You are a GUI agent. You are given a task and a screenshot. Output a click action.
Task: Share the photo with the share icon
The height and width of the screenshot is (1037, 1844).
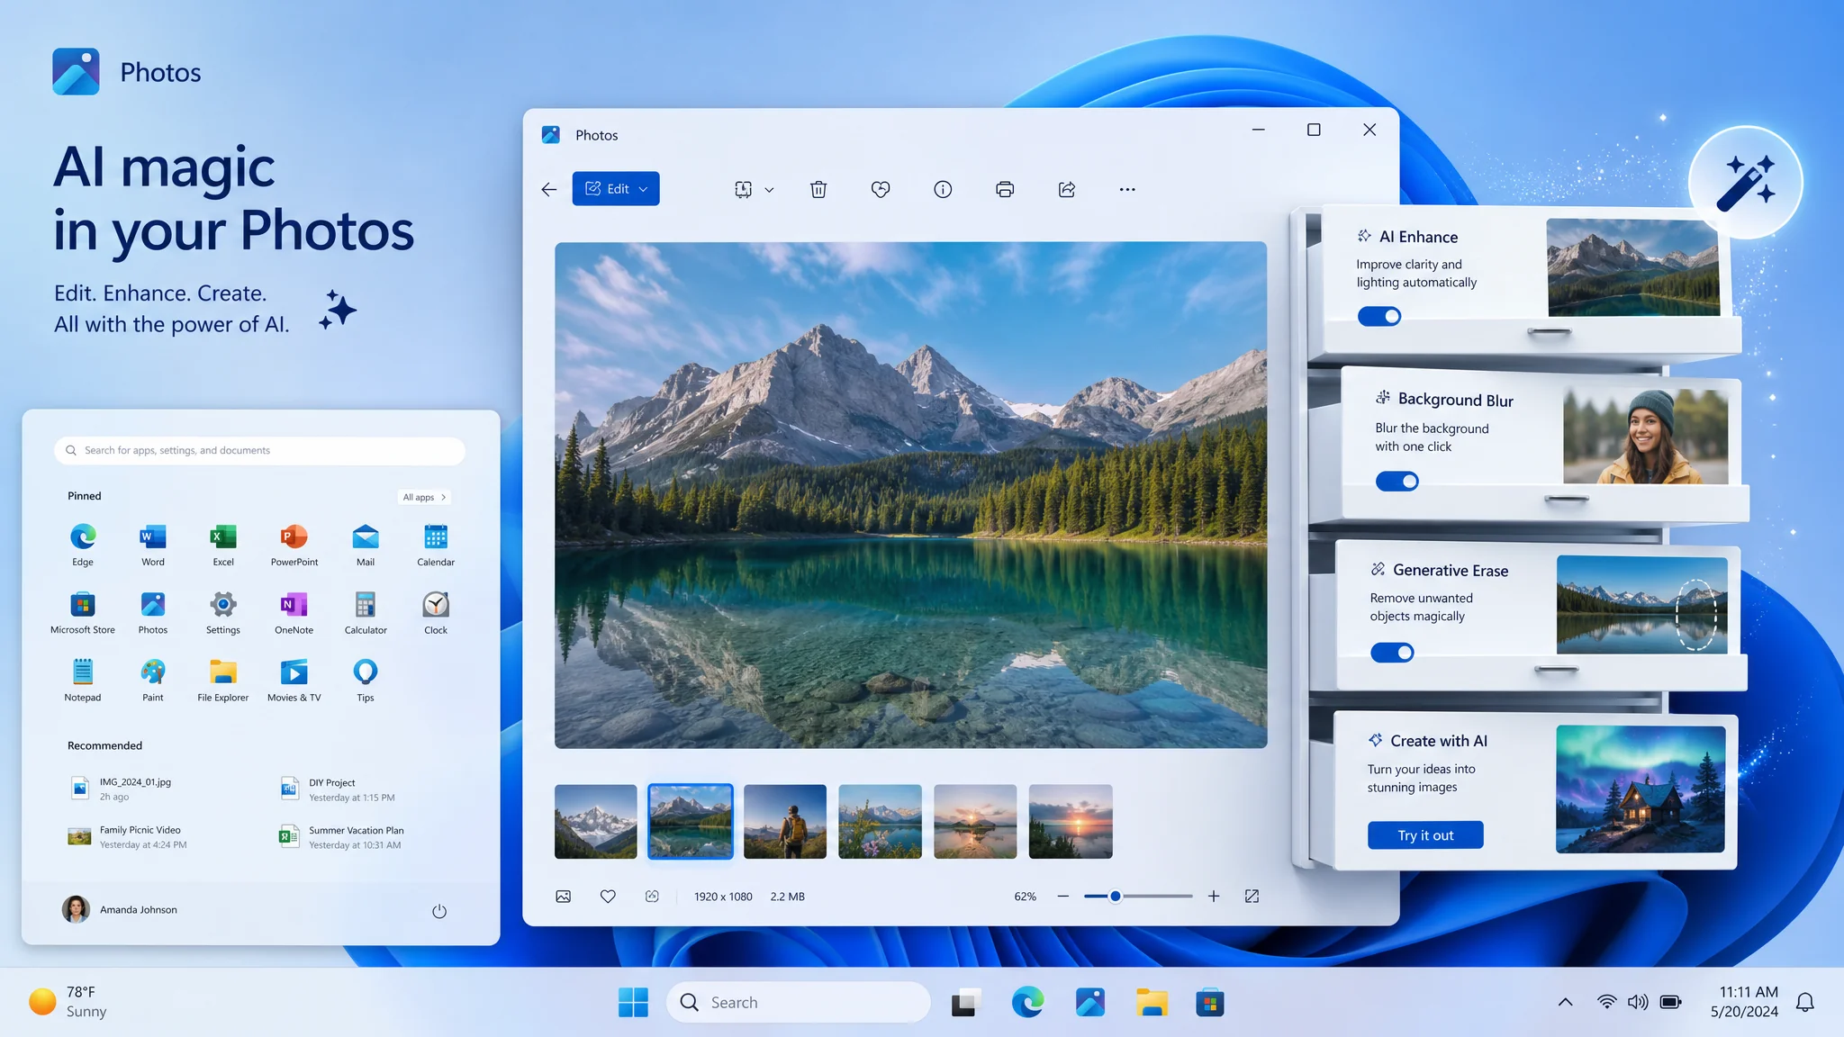click(1067, 189)
